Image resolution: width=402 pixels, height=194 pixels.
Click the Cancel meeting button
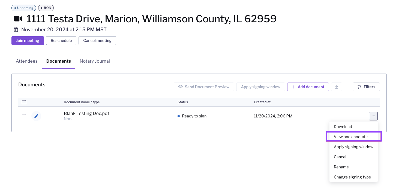coord(97,41)
